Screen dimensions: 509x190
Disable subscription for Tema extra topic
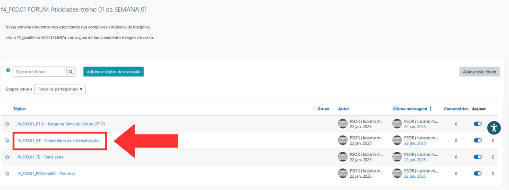(x=477, y=157)
